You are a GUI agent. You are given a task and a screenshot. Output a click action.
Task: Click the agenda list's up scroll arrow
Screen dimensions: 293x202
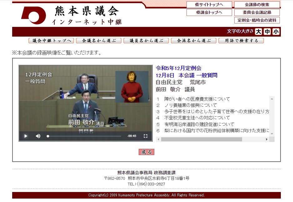click(x=272, y=99)
